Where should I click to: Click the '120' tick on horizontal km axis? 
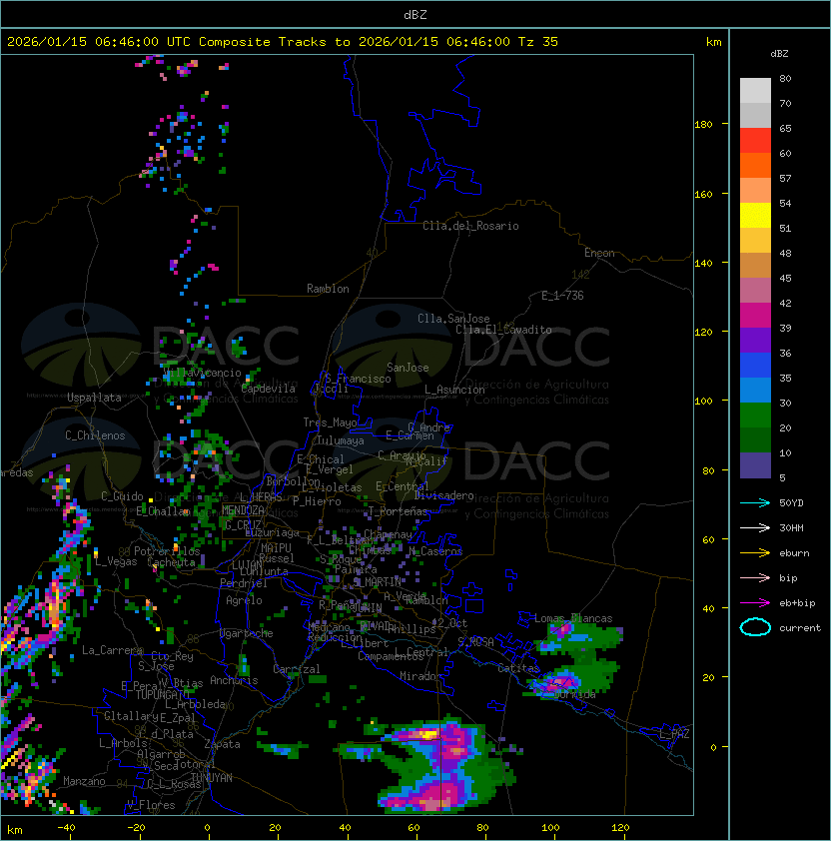point(620,828)
